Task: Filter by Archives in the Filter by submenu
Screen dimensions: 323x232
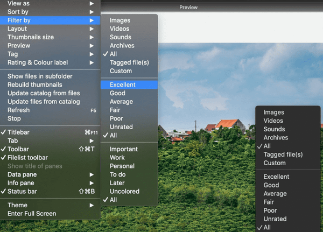Action: (129, 46)
